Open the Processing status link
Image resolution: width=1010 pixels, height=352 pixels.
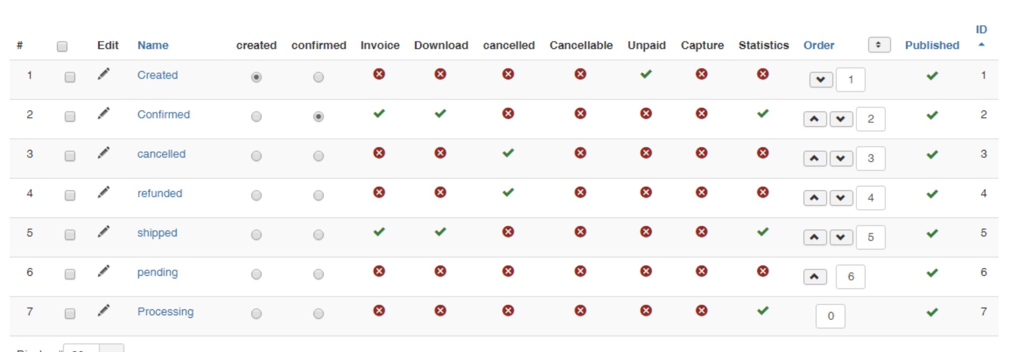pos(165,311)
